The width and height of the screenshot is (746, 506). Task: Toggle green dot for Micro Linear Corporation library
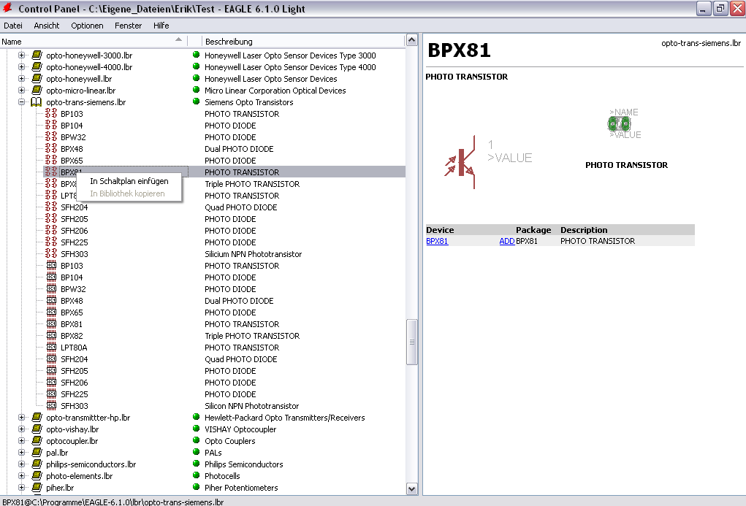coord(196,90)
